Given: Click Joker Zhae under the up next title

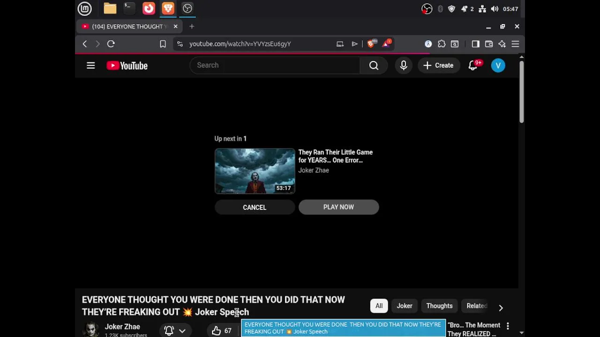Looking at the screenshot, I should tap(314, 170).
